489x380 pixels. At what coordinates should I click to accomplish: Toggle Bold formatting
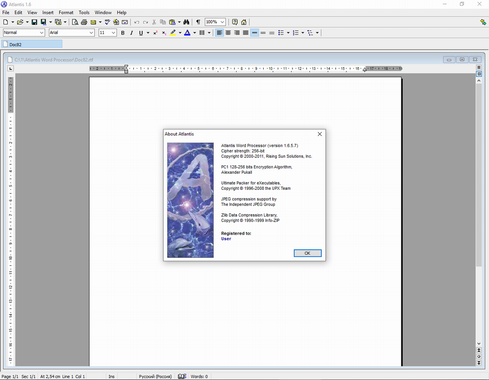click(x=123, y=33)
